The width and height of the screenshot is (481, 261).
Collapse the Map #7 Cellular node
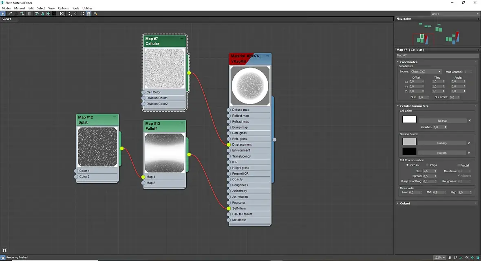(x=182, y=39)
